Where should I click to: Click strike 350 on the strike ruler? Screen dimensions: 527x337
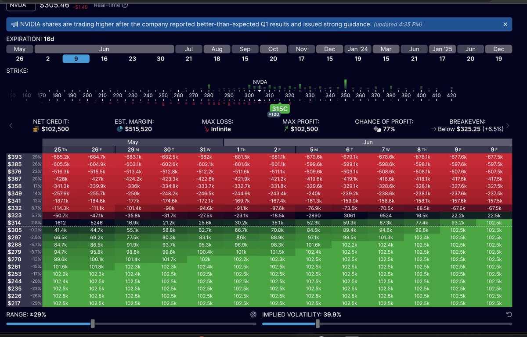pyautogui.click(x=345, y=95)
